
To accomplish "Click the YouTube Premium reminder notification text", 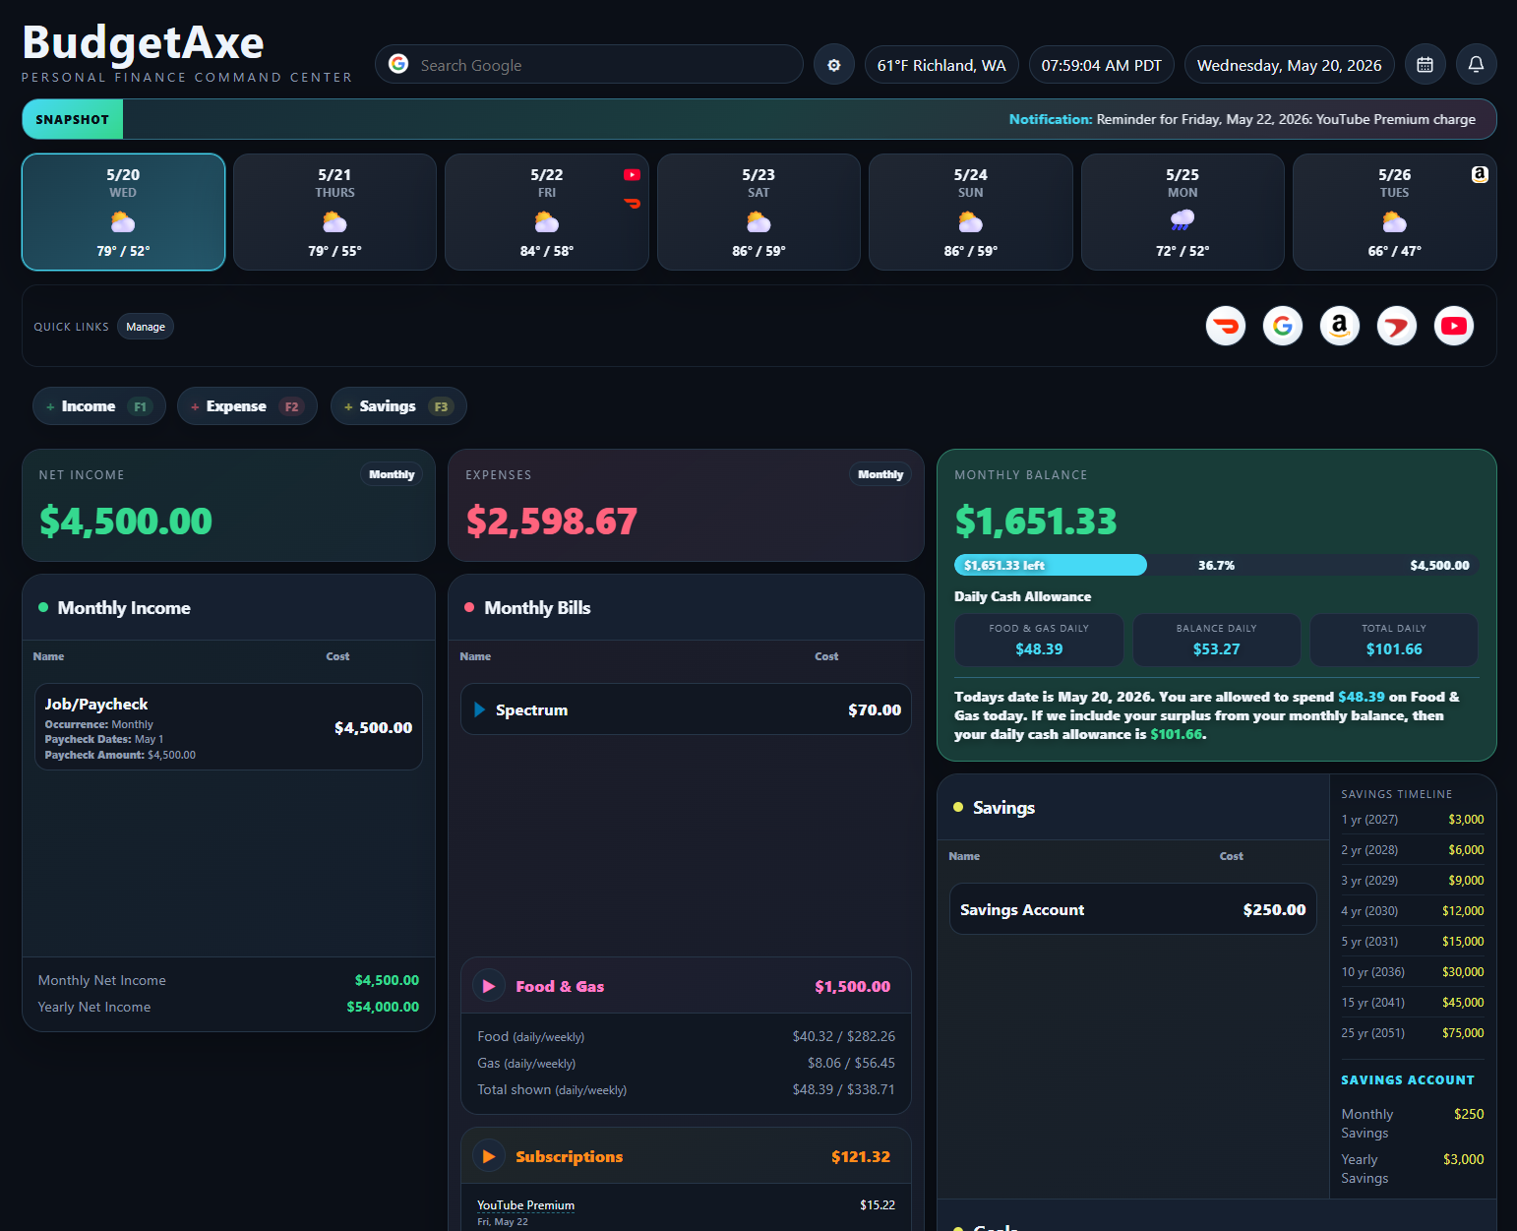I will point(1243,119).
